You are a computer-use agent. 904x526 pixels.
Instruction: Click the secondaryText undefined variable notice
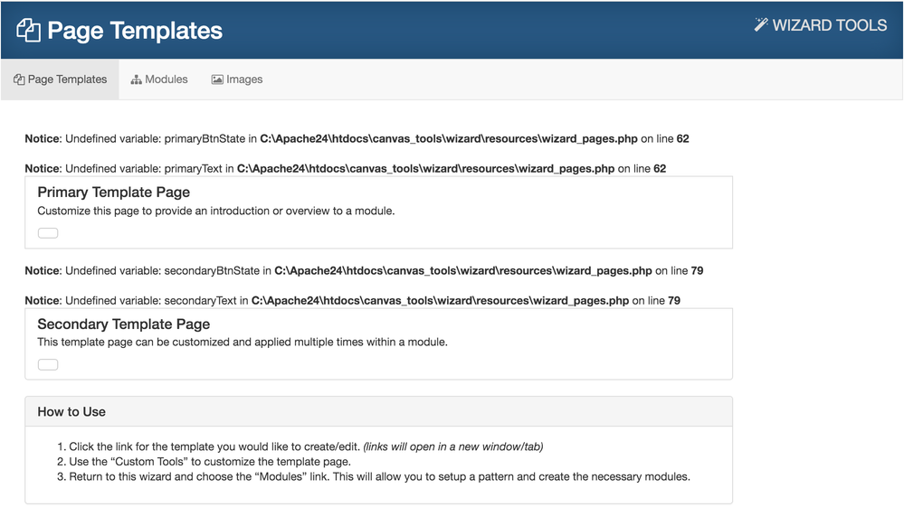point(352,300)
